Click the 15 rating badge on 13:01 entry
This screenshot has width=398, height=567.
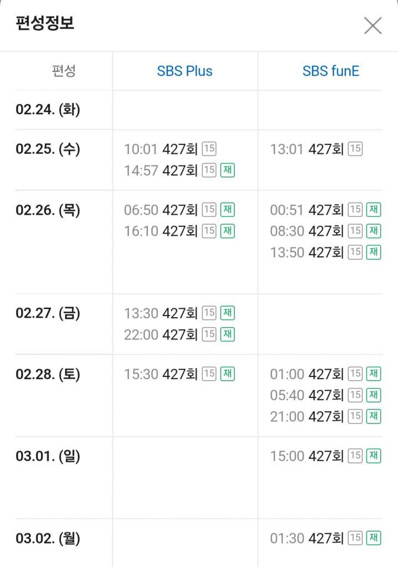[355, 148]
